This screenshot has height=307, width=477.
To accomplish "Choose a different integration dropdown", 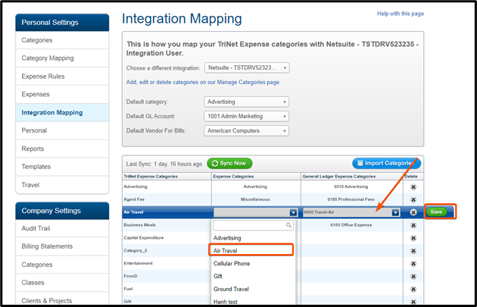I will tap(246, 67).
